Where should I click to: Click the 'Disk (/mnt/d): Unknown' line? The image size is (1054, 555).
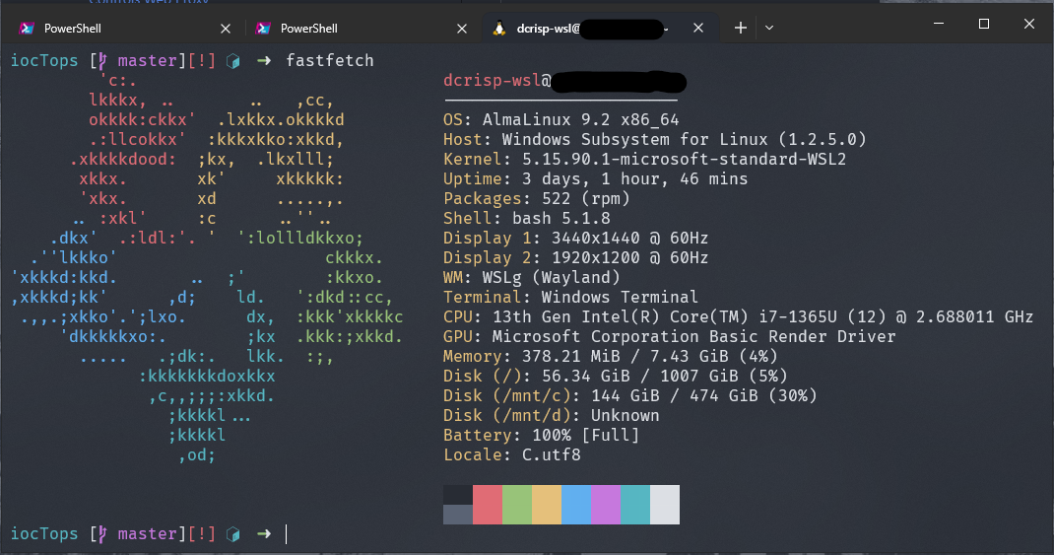click(552, 415)
